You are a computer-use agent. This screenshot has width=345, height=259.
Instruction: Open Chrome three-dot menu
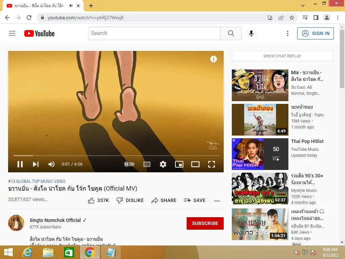(x=338, y=18)
